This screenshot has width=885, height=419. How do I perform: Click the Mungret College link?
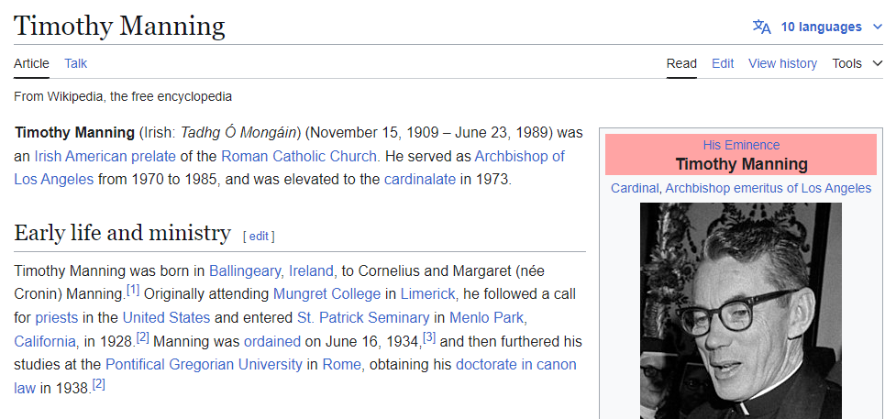pyautogui.click(x=326, y=293)
